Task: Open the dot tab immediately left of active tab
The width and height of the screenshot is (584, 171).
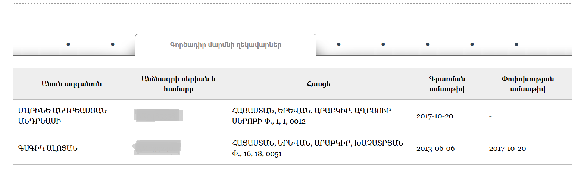Action: tap(113, 44)
